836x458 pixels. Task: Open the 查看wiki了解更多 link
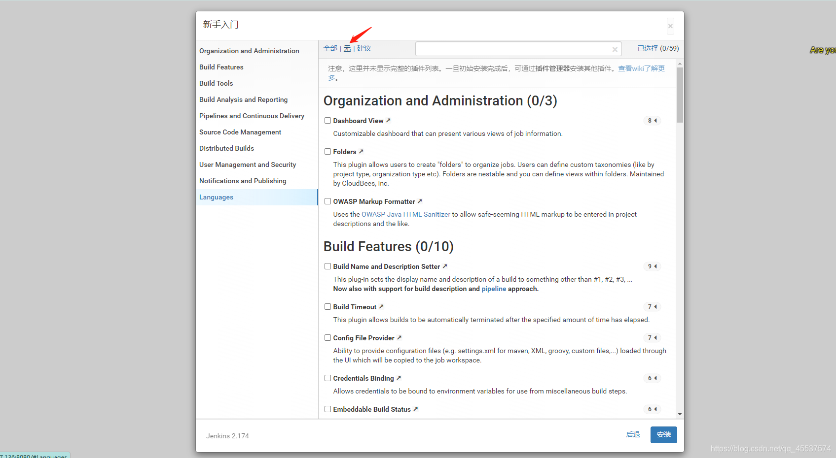641,68
